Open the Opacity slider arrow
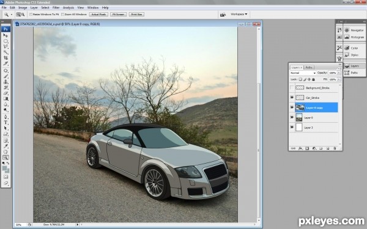The height and width of the screenshot is (229, 367). (x=339, y=73)
